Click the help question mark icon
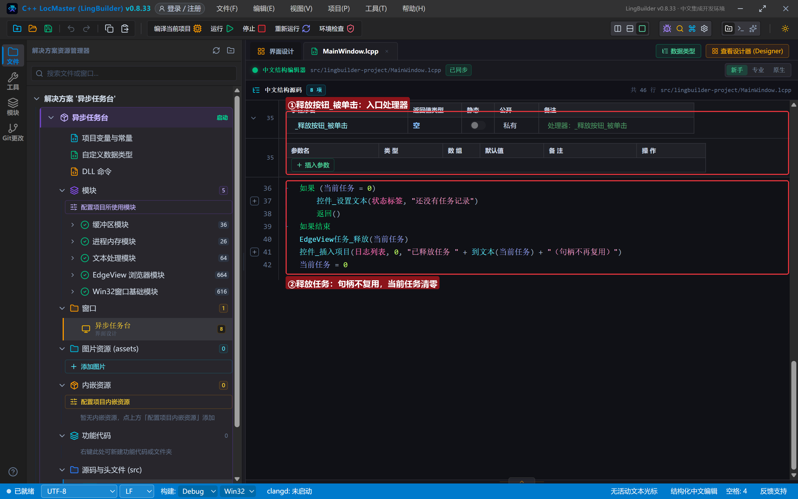 (13, 472)
